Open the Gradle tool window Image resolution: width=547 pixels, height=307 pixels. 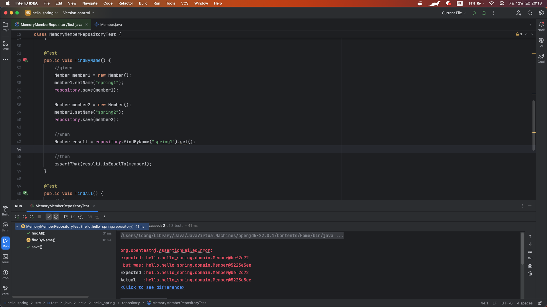tap(541, 58)
